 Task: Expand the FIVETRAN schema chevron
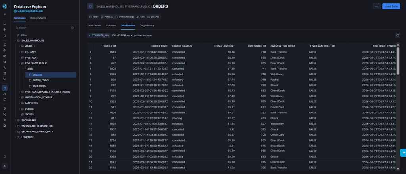coord(19,58)
